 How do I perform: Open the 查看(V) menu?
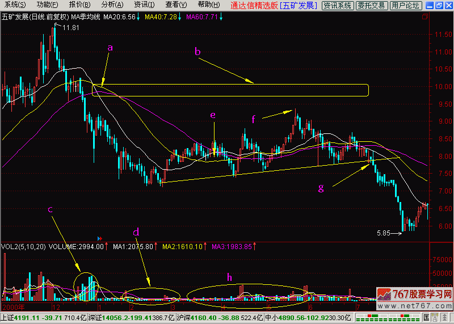[176, 5]
